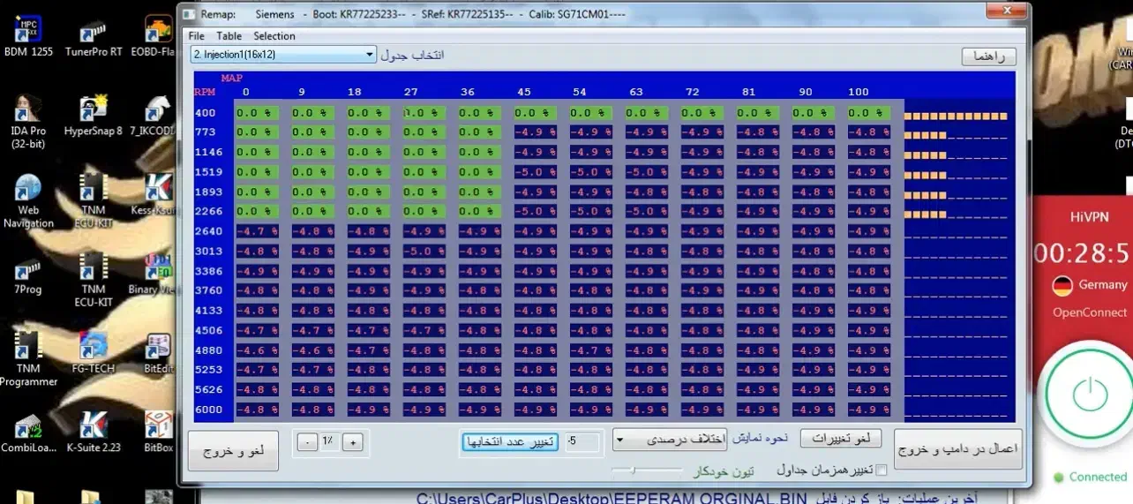1133x504 pixels.
Task: Open the BDM 1255 desktop shortcut
Action: pos(27,33)
